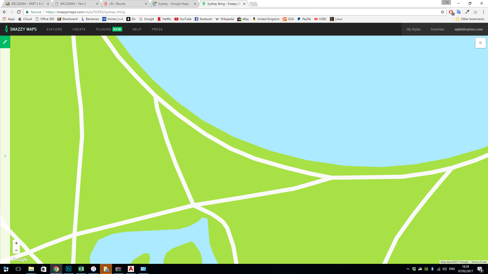Open the PLUGINS menu item
Image resolution: width=488 pixels, height=274 pixels.
pyautogui.click(x=103, y=29)
